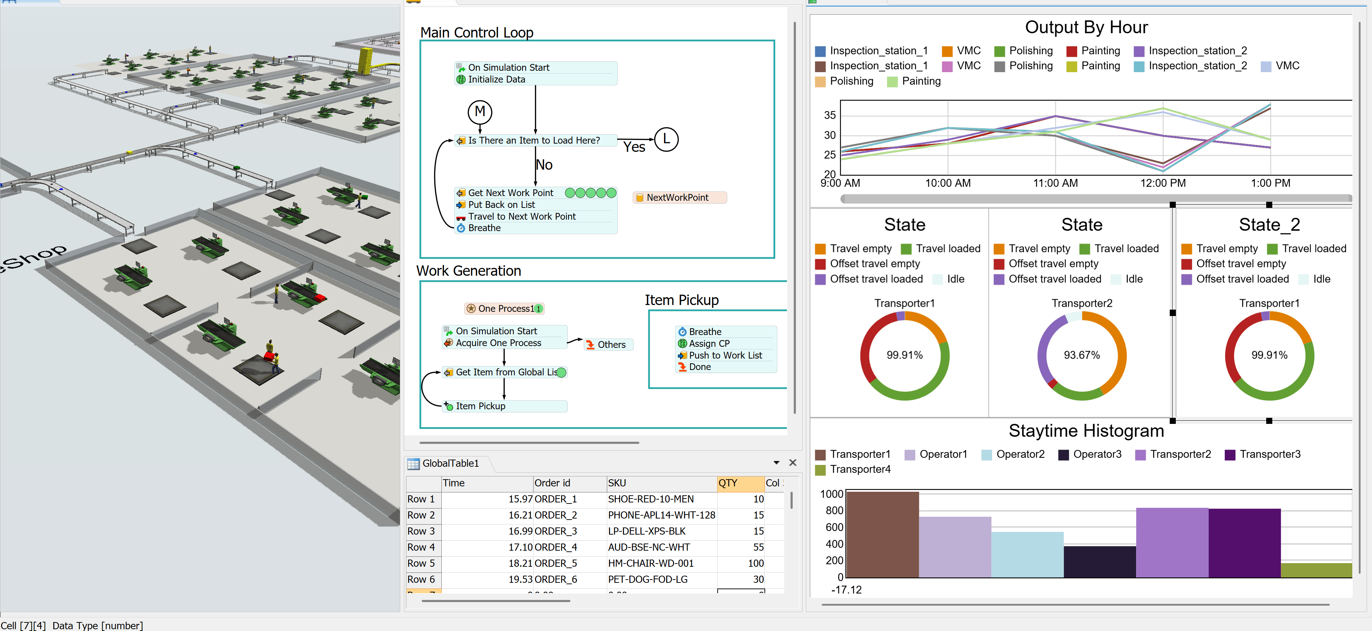Click the Row 4 row header
Image resolution: width=1372 pixels, height=631 pixels.
point(422,547)
